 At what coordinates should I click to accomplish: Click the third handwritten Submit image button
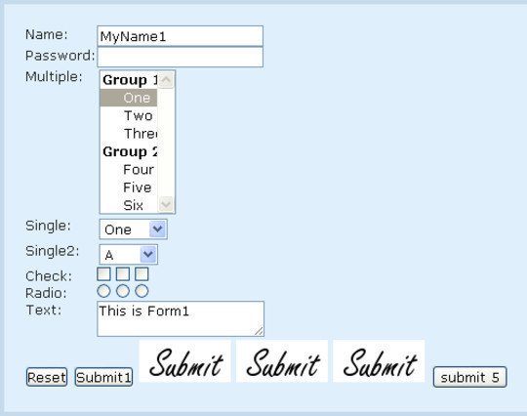pos(379,361)
